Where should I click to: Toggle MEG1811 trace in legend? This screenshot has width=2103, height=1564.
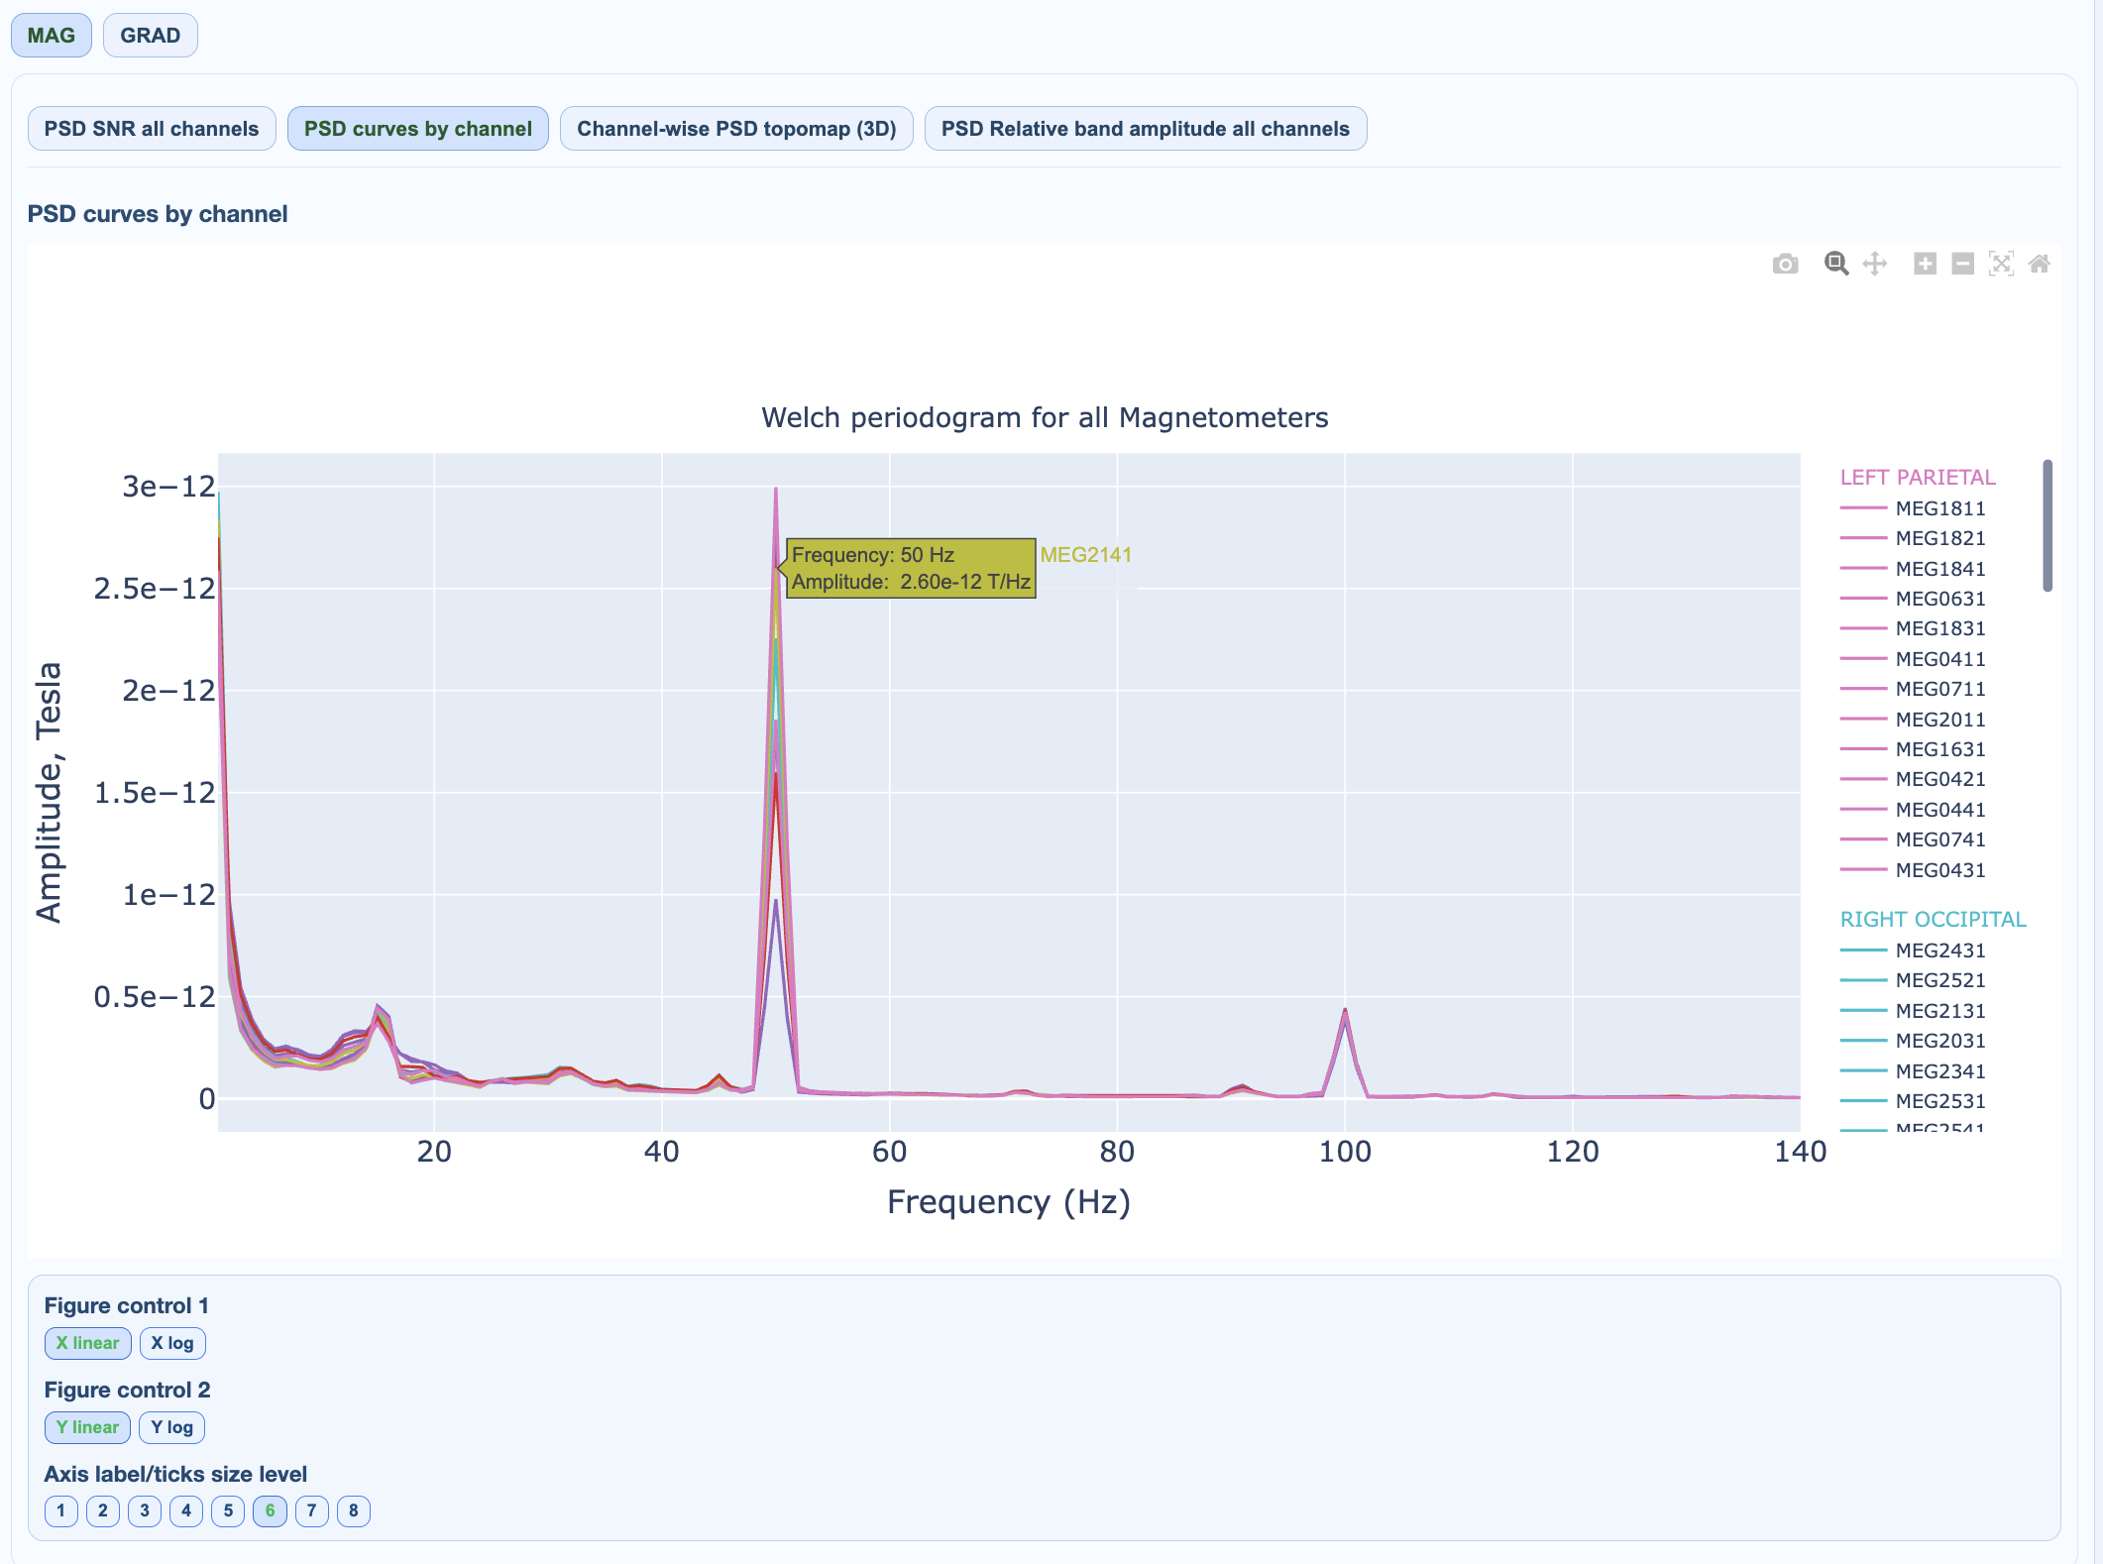[x=1939, y=508]
